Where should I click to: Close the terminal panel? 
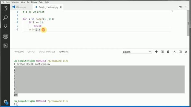(186, 52)
